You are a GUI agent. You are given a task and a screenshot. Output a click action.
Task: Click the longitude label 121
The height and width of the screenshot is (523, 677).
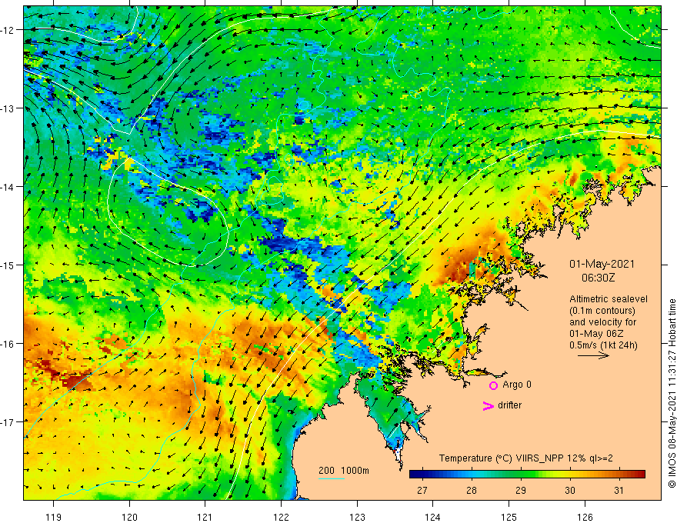click(205, 517)
